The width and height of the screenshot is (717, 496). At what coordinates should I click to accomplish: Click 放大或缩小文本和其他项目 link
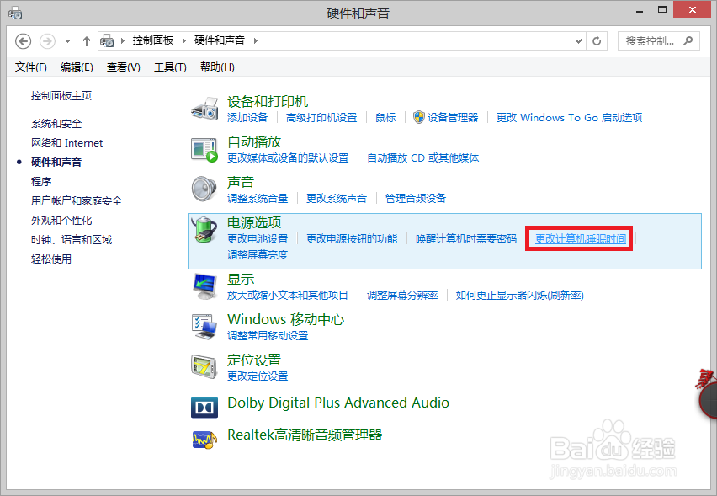tap(288, 296)
